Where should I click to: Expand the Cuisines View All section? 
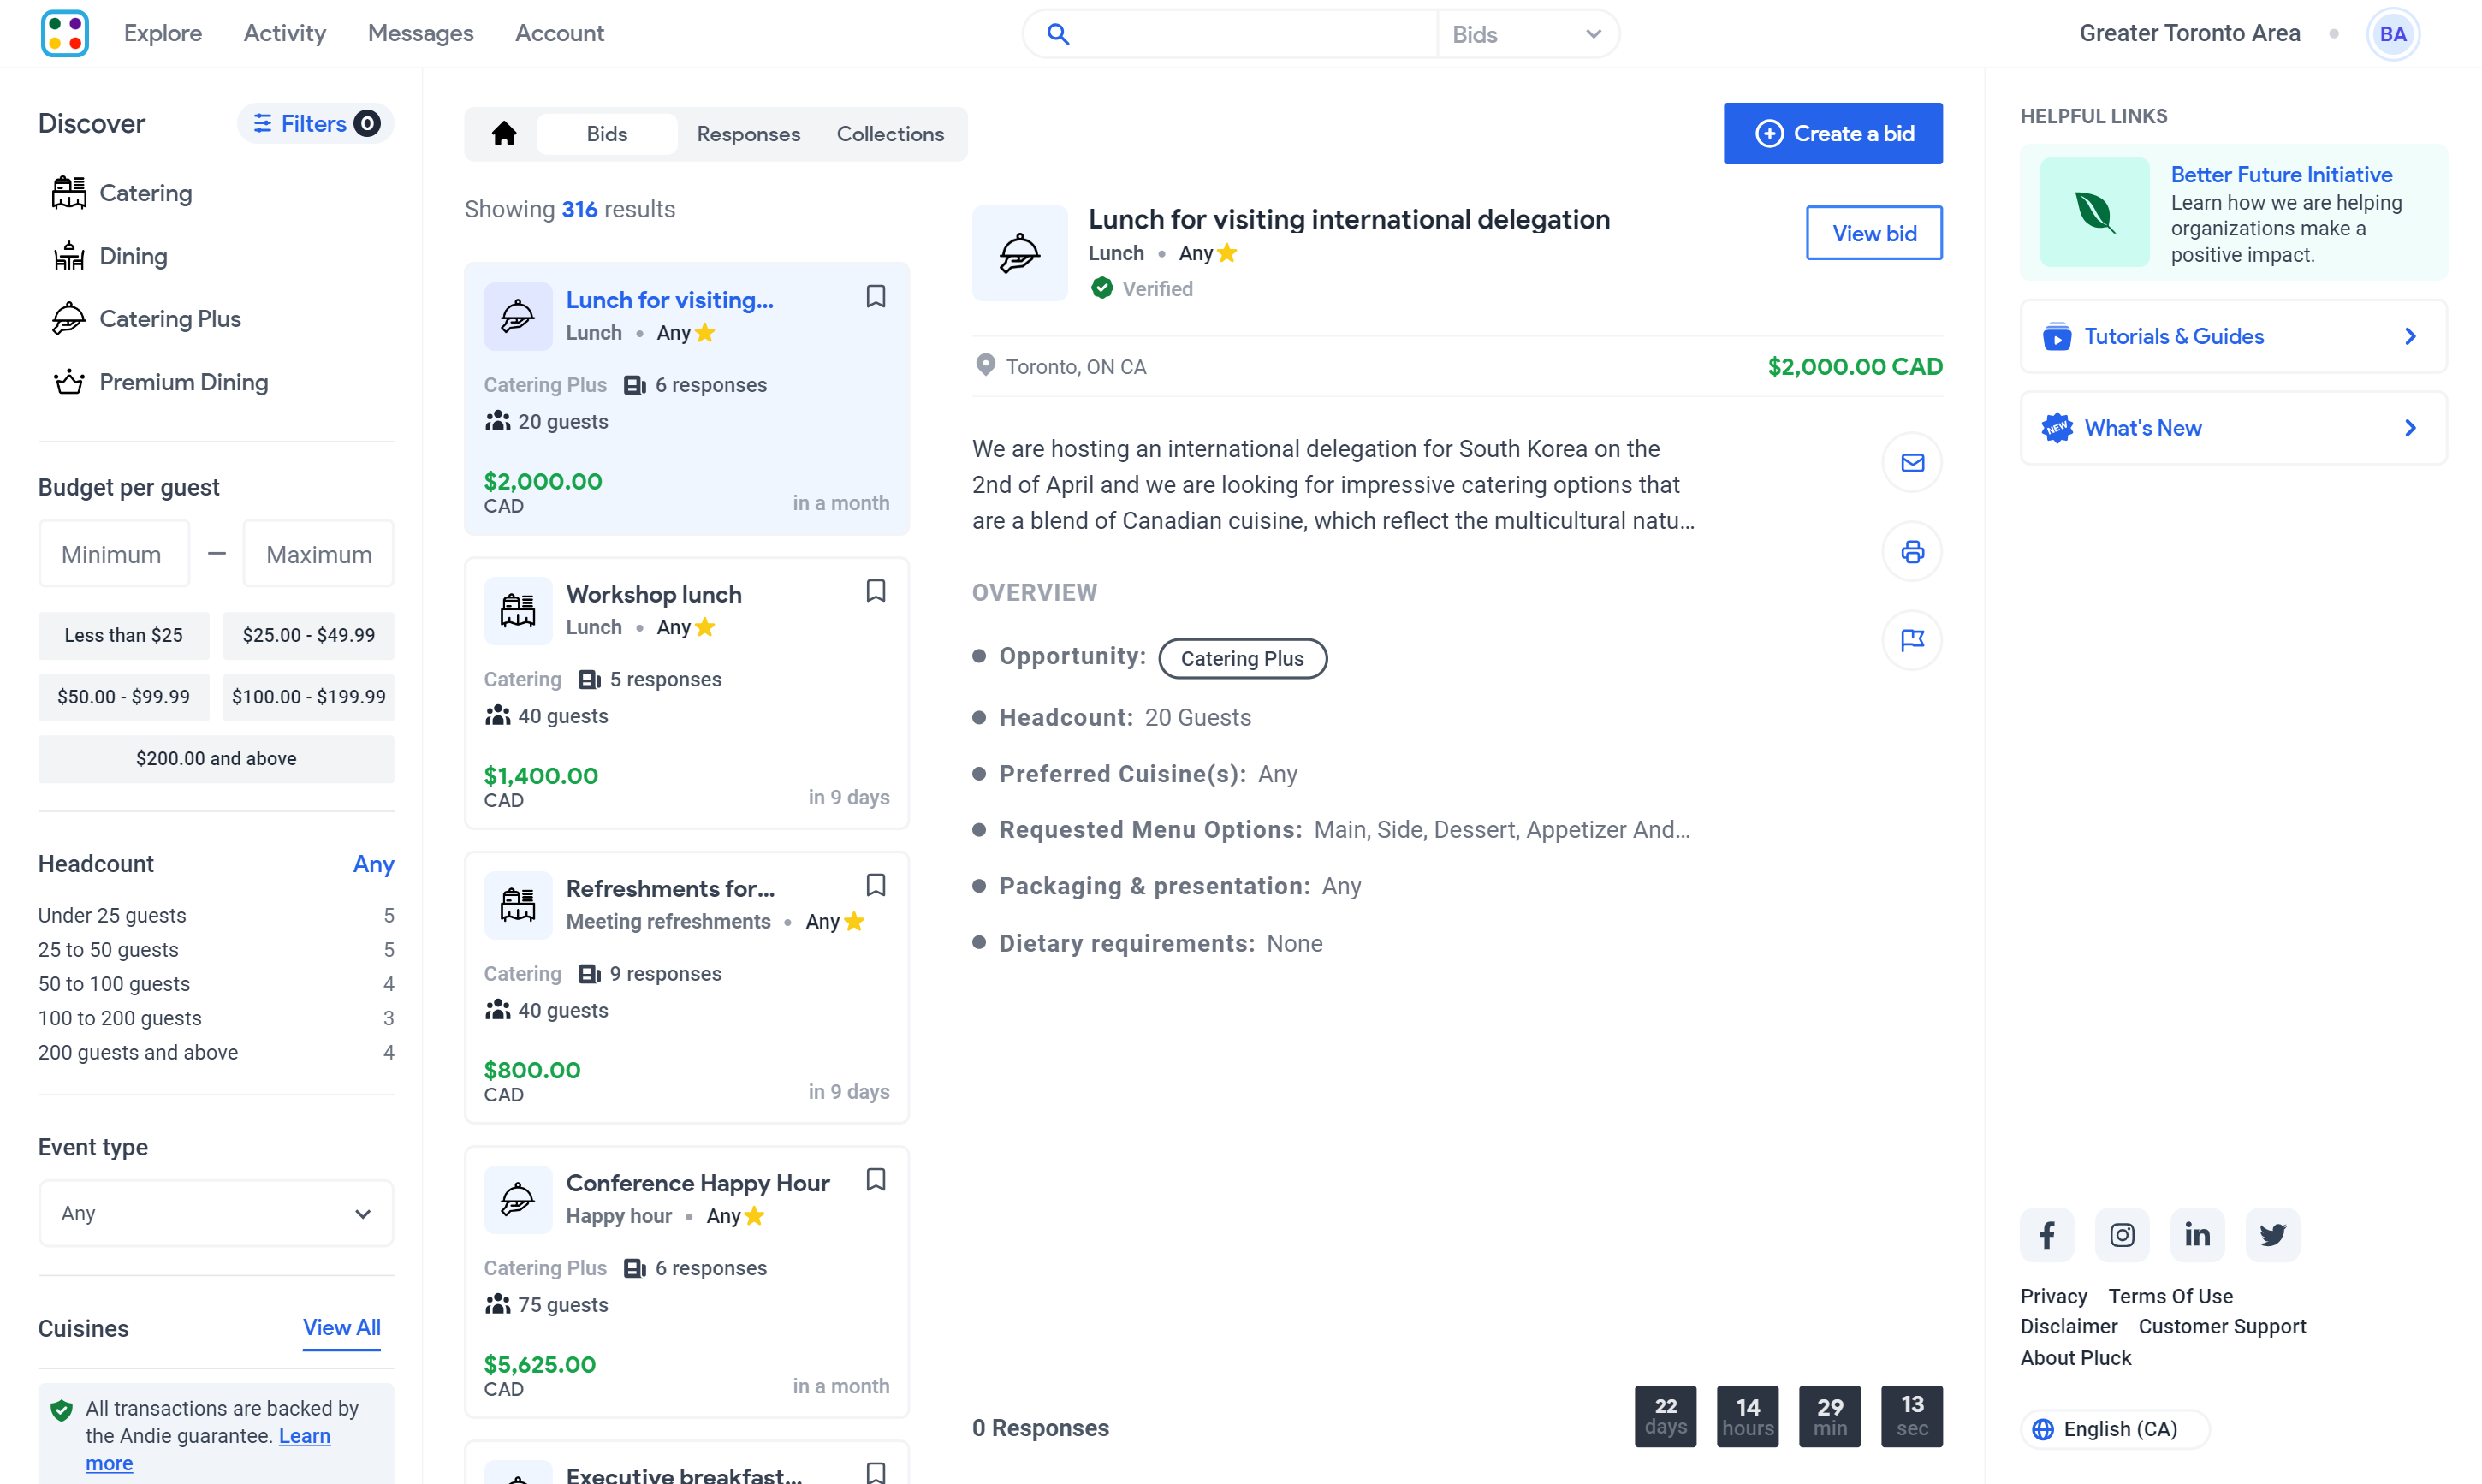[341, 1327]
